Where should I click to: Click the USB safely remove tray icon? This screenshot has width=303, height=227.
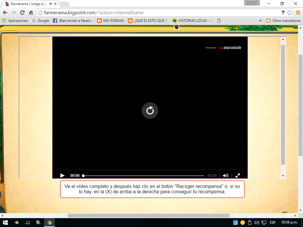coord(250,223)
